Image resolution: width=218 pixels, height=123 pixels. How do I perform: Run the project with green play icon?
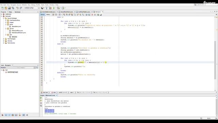(x=54, y=8)
